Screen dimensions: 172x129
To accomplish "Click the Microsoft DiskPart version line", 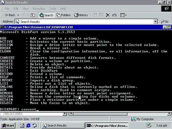I will [x=38, y=32].
